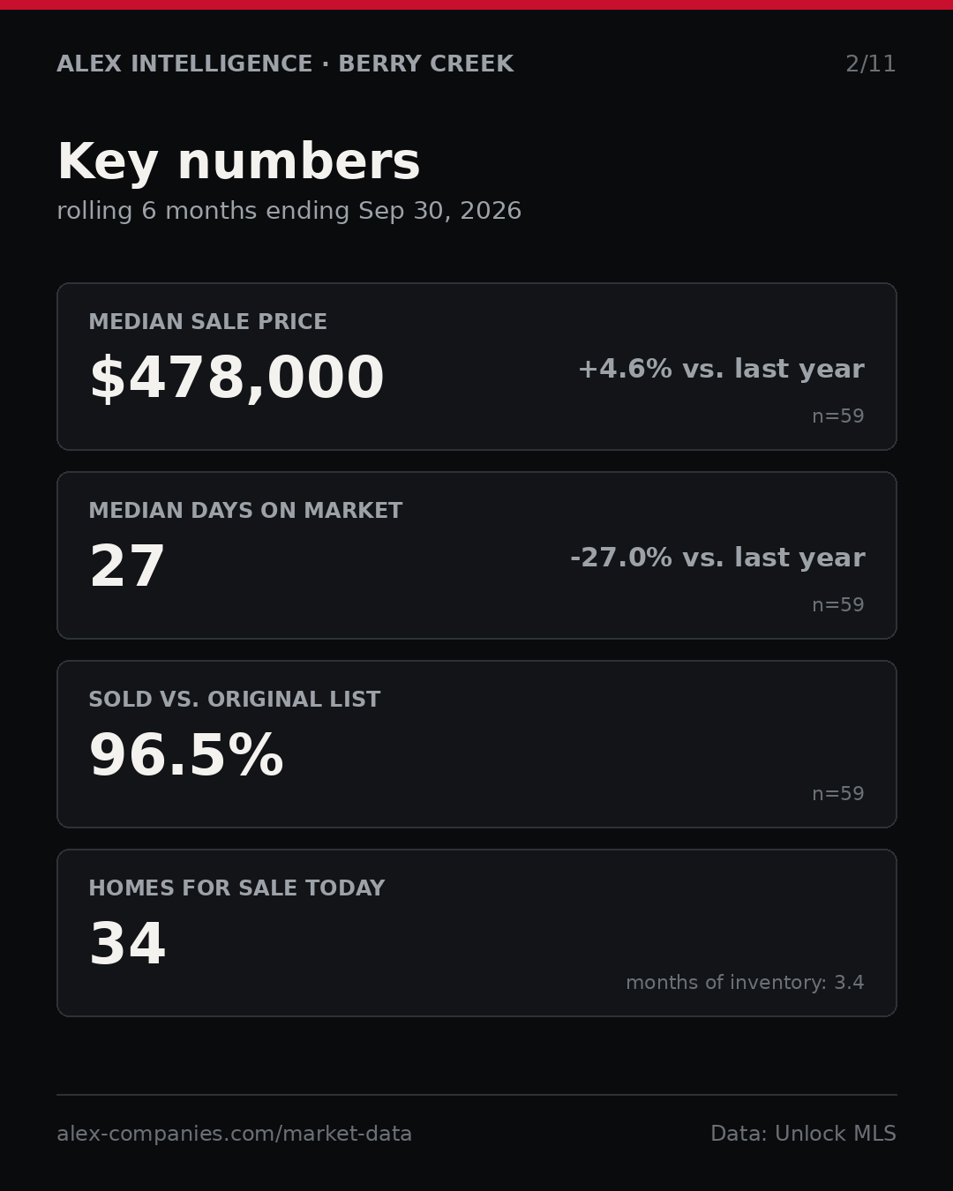Click the 27 days value
953x1191 pixels.
click(127, 567)
